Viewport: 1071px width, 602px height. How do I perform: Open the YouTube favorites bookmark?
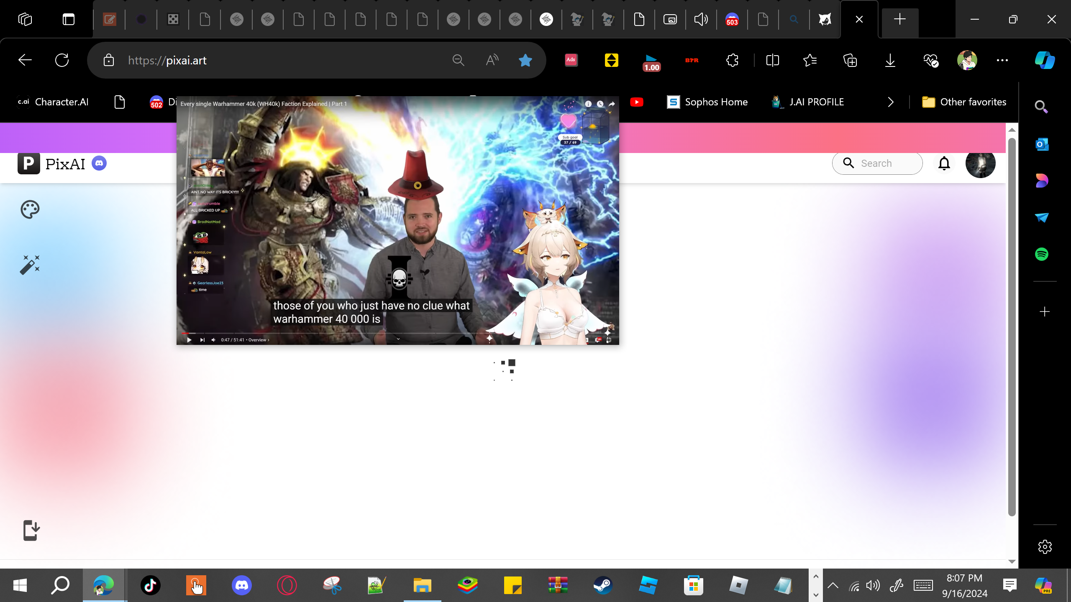[x=636, y=102]
